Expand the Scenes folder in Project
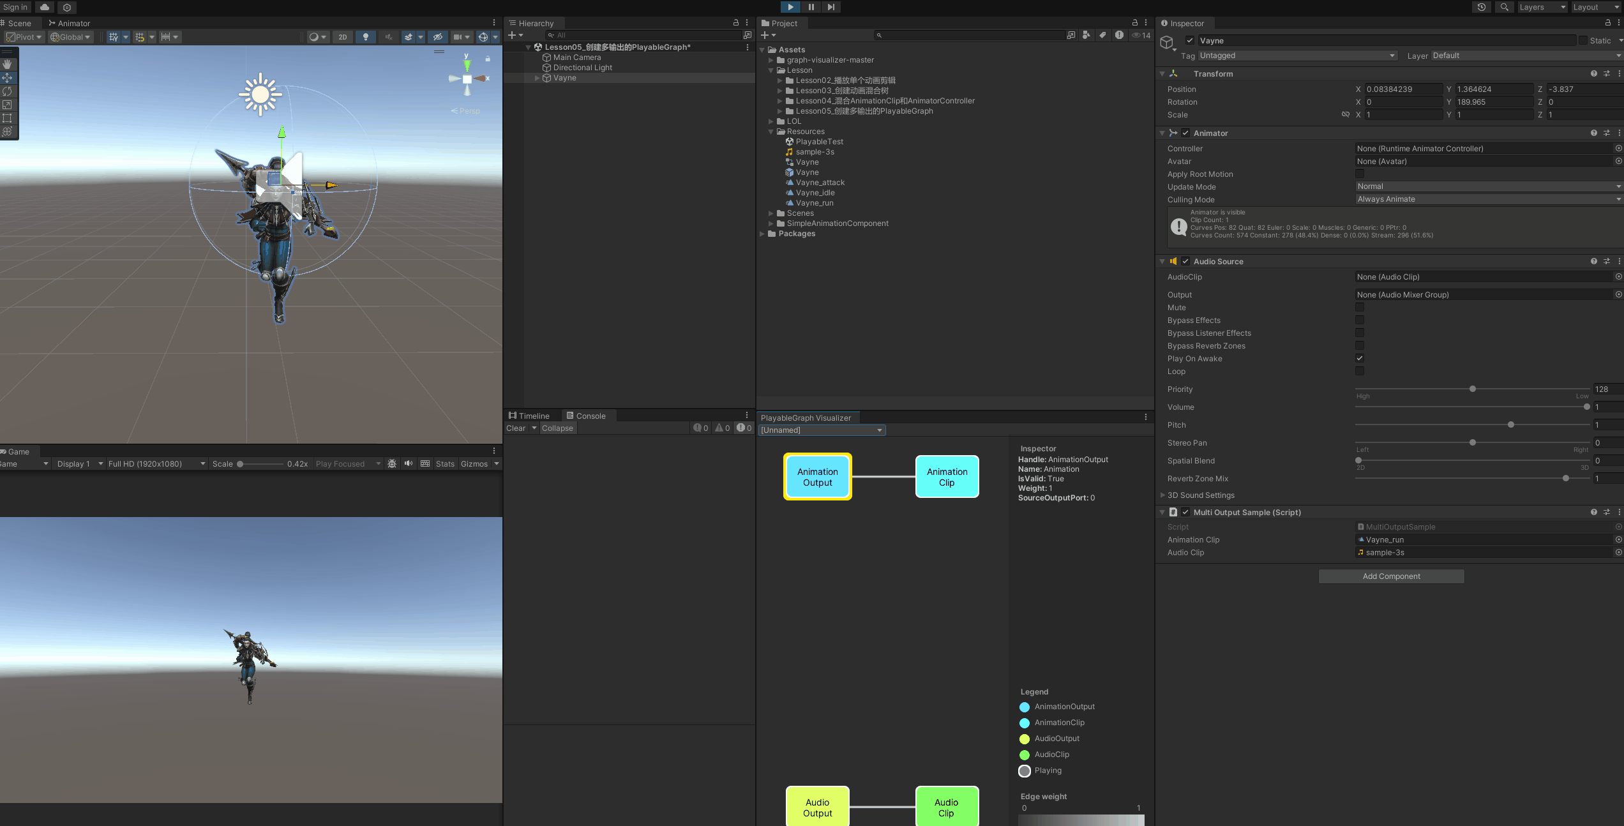Image resolution: width=1624 pixels, height=826 pixels. coord(771,213)
